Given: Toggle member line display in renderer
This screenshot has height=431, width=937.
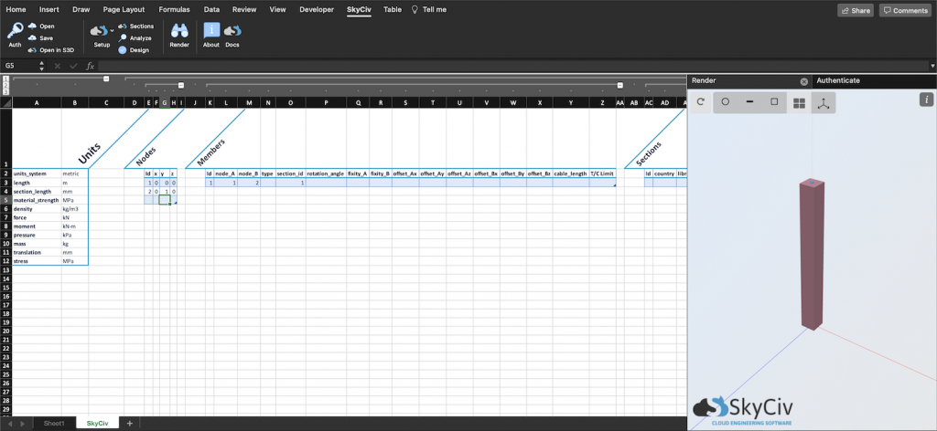Looking at the screenshot, I should click(749, 102).
